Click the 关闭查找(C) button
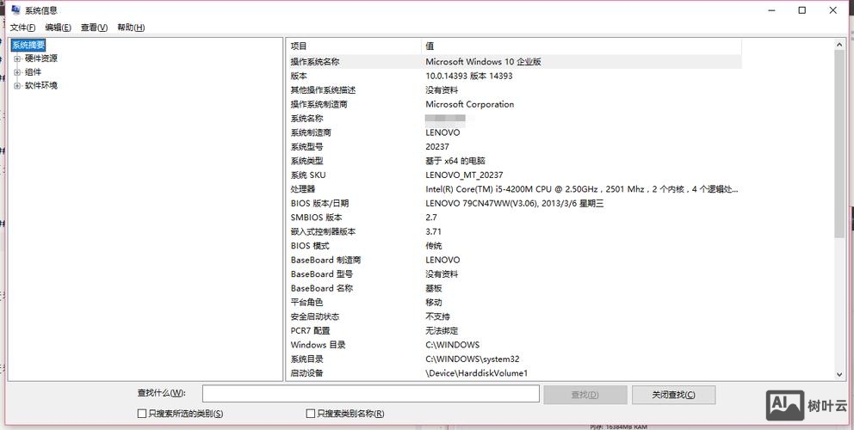Viewport: 854px width, 430px height. pos(674,395)
